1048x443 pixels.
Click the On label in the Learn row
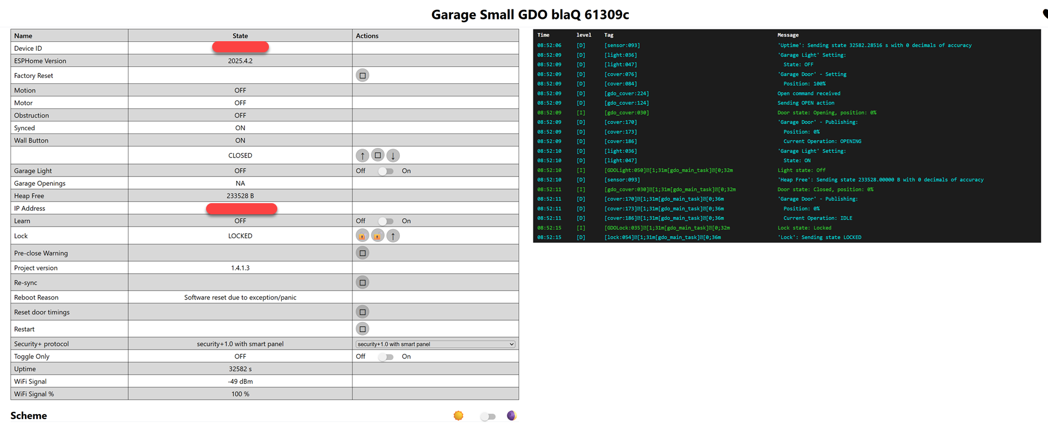(407, 221)
